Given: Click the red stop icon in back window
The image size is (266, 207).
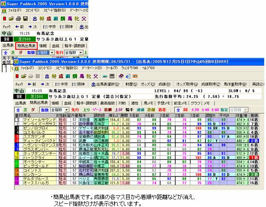Looking at the screenshot, I should (x=4, y=19).
